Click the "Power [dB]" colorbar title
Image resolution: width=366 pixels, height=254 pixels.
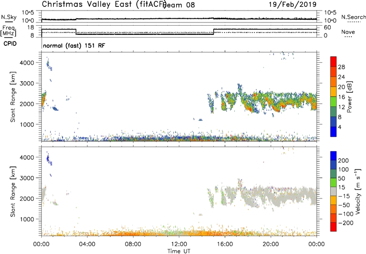[350, 97]
